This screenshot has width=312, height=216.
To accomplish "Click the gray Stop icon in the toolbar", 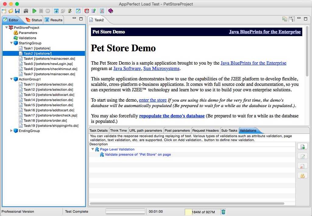I will pos(48,11).
